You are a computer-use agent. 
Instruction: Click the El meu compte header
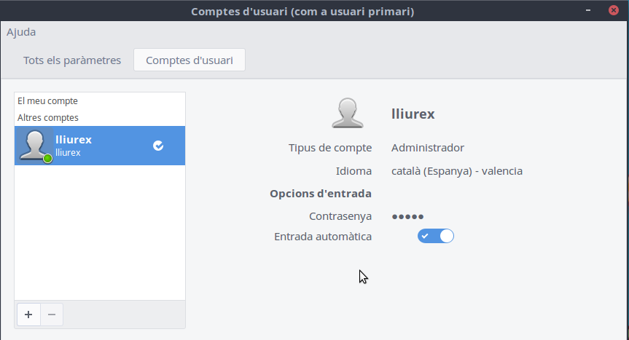pyautogui.click(x=48, y=101)
